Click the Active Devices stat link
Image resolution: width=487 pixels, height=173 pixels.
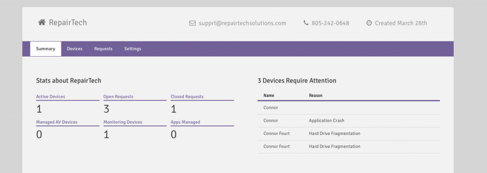pyautogui.click(x=50, y=96)
